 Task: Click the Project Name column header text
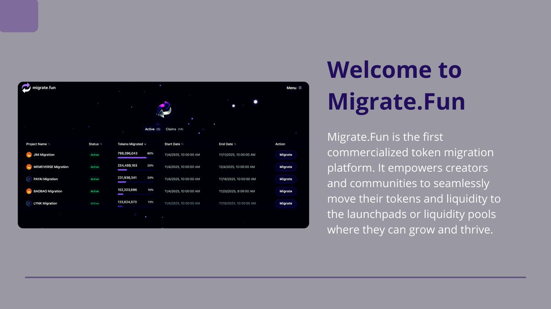pos(36,144)
